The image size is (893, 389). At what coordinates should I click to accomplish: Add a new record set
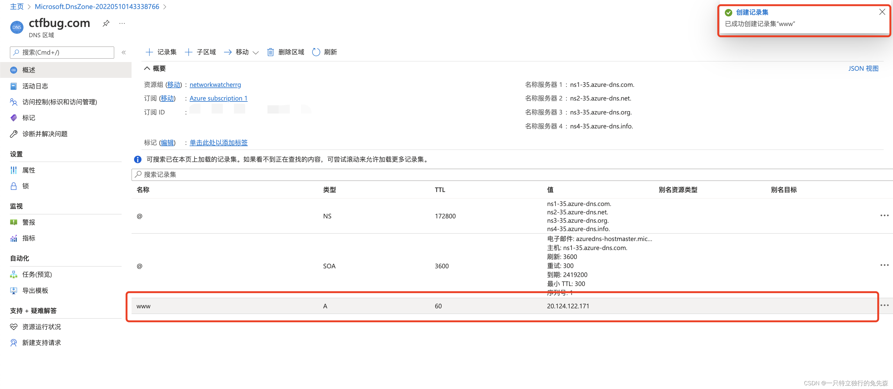click(x=161, y=52)
